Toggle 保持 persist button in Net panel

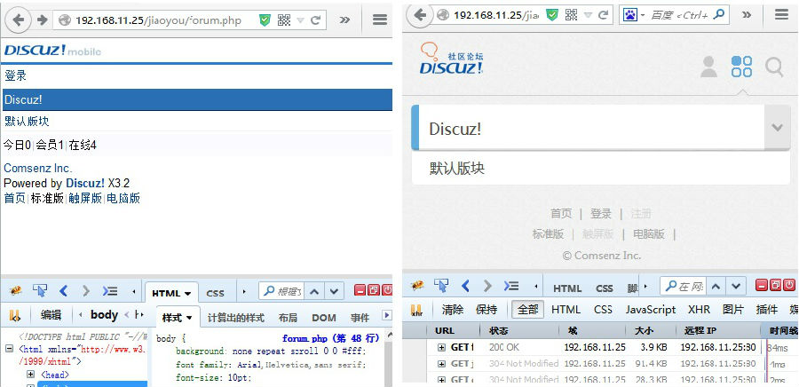pyautogui.click(x=487, y=309)
